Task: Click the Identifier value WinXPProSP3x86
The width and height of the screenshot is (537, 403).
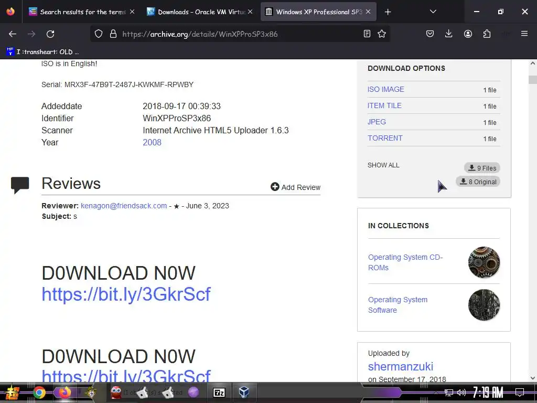Action: (177, 118)
